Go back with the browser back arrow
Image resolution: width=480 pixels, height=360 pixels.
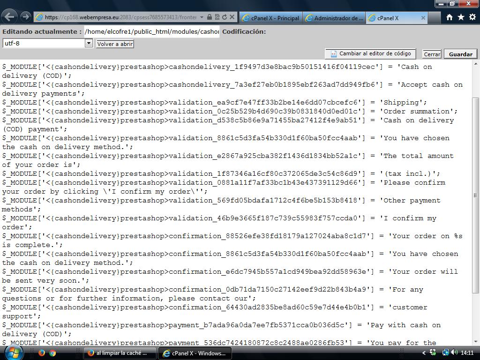(x=10, y=16)
